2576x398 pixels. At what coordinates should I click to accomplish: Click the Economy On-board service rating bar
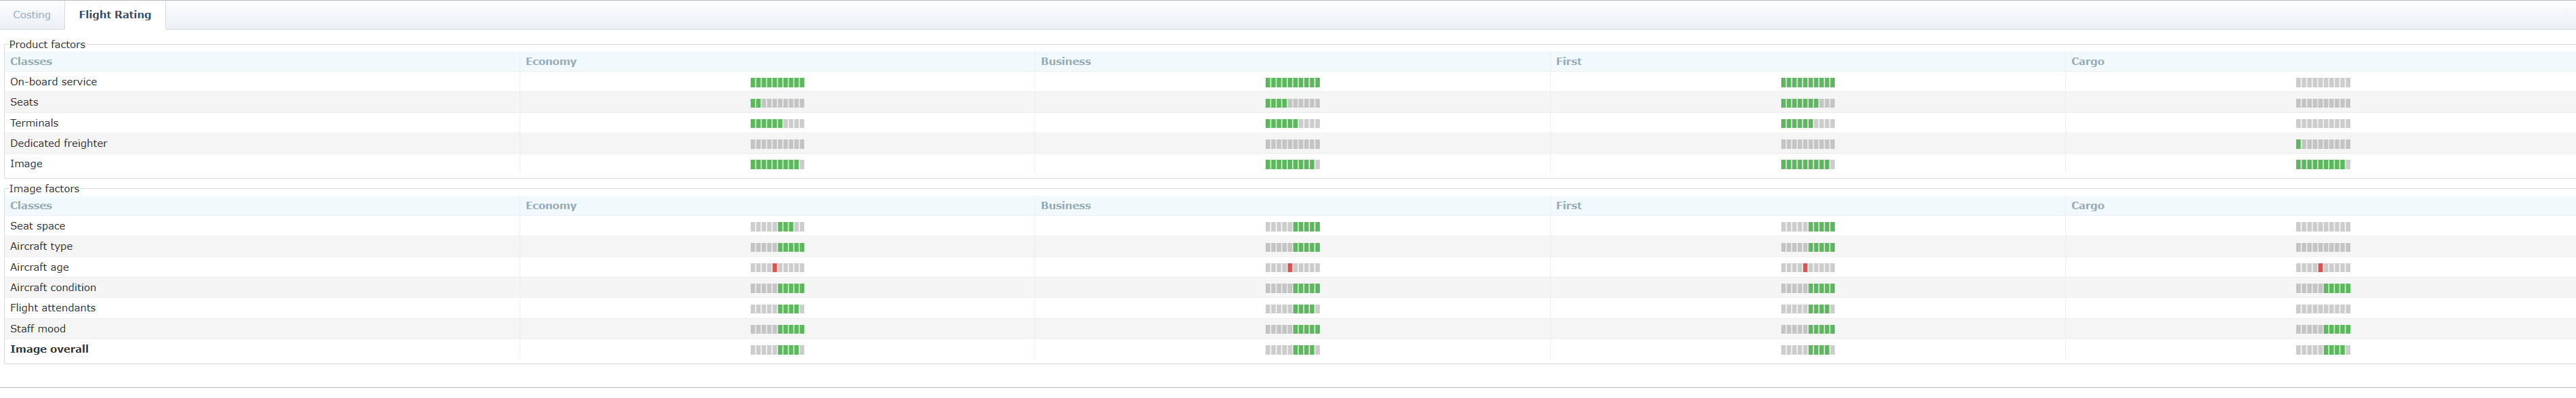click(x=777, y=83)
